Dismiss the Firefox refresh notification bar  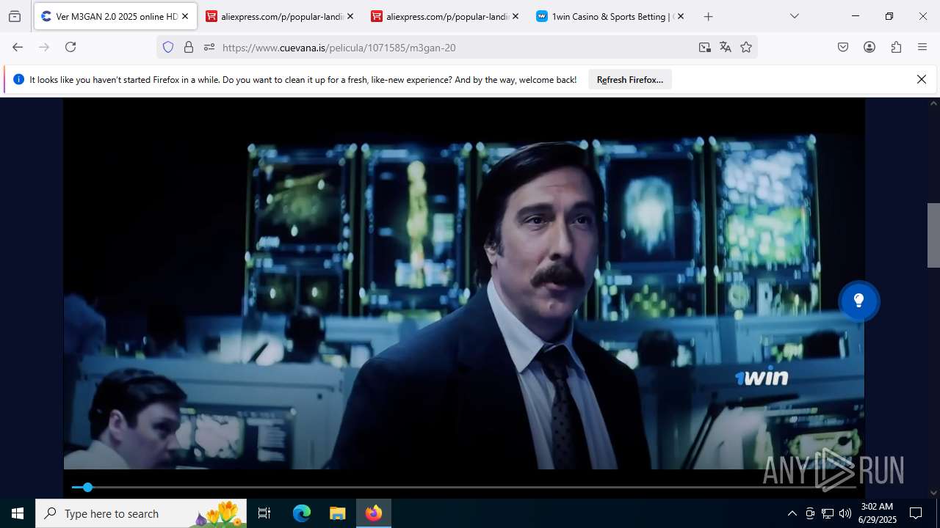[x=922, y=79]
